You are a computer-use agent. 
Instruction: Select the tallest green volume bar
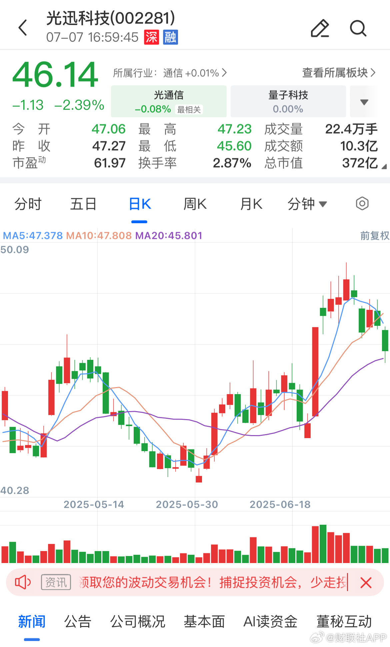(323, 544)
